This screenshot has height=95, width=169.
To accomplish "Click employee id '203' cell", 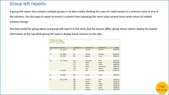I will tap(74, 75).
